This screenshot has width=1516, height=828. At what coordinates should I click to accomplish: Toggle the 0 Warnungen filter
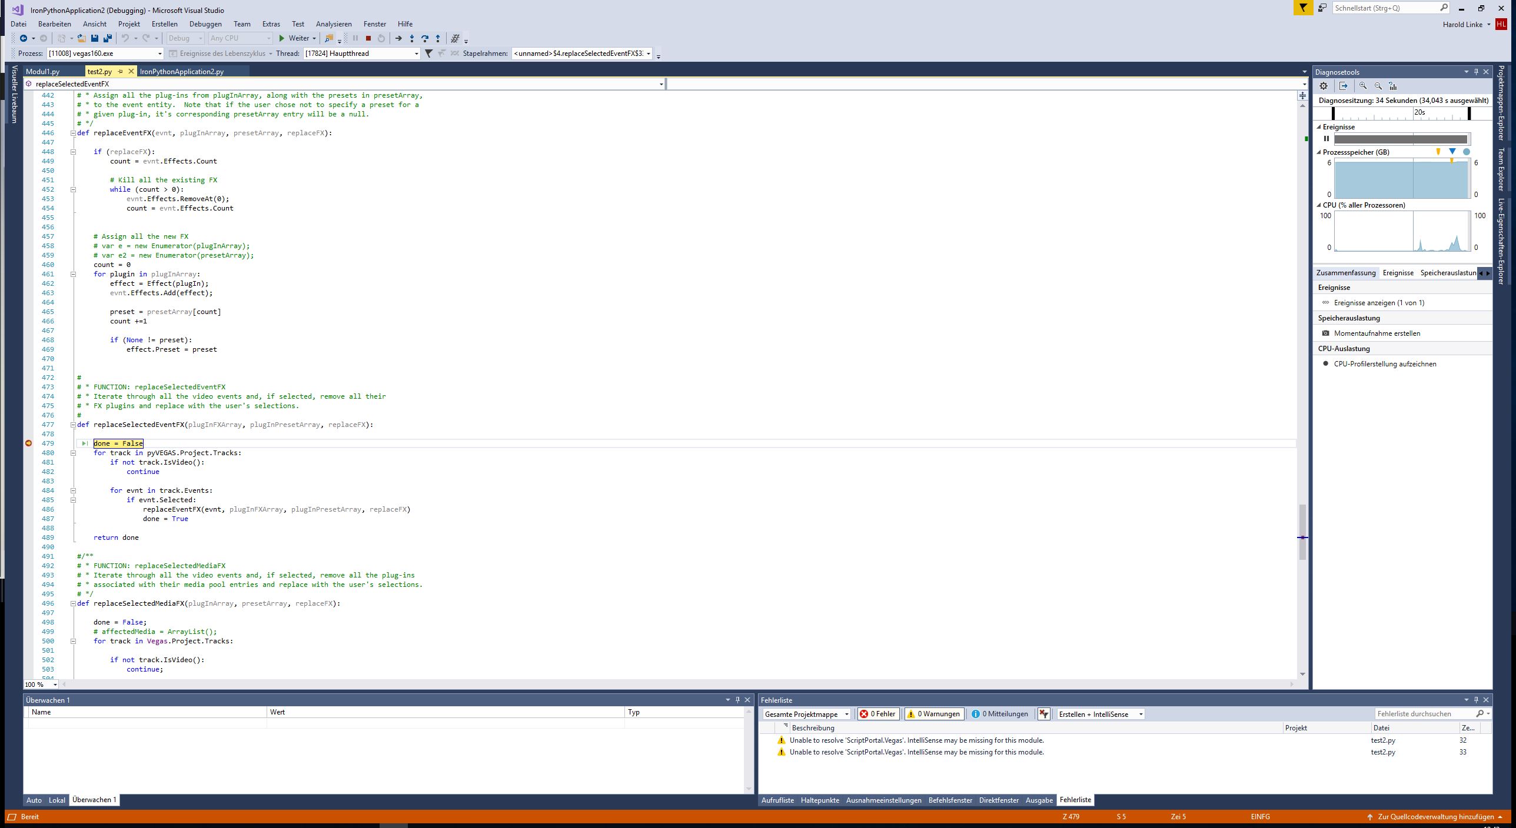coord(934,714)
